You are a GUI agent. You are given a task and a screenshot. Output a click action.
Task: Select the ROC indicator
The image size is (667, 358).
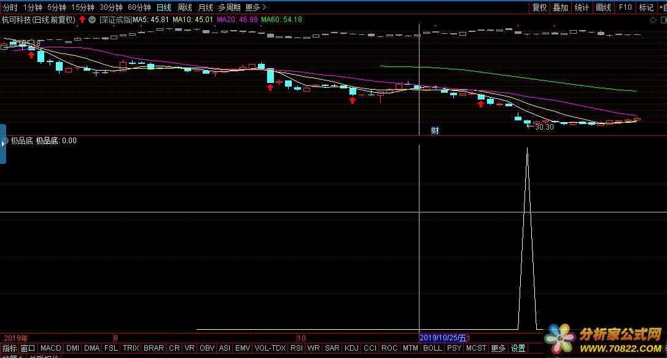(389, 348)
